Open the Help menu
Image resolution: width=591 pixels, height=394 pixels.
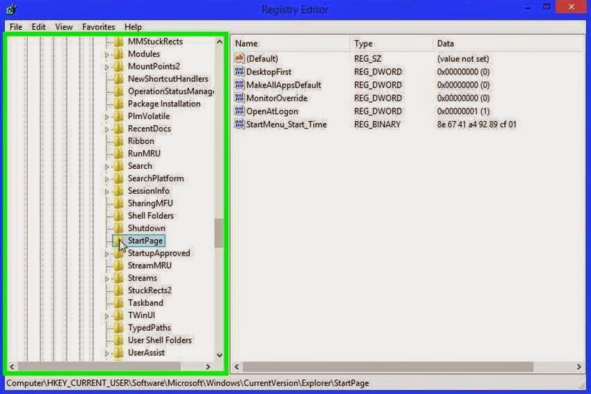point(133,27)
